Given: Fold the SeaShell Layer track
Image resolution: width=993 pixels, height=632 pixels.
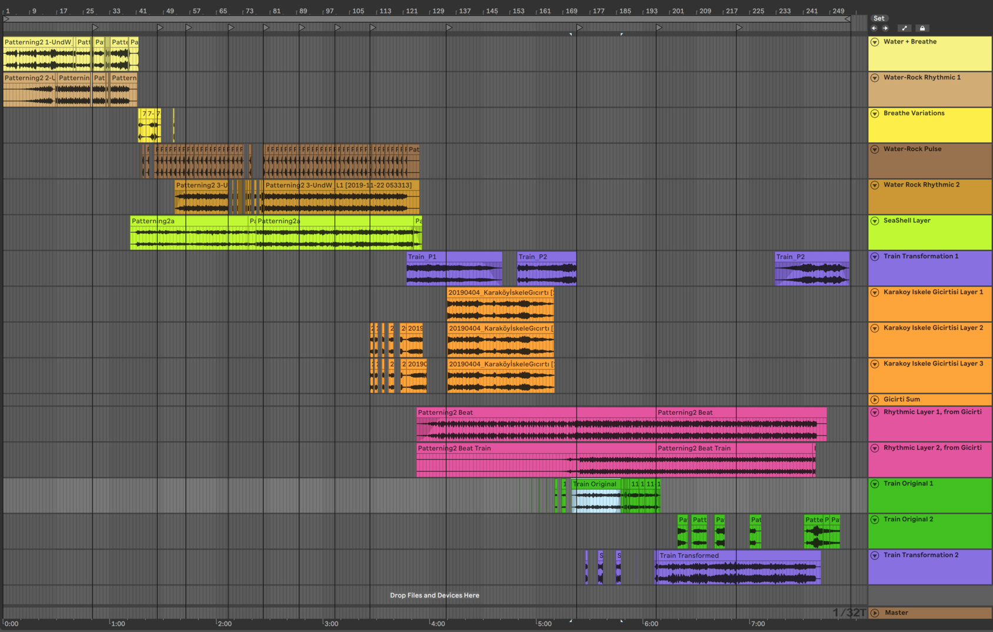Looking at the screenshot, I should (x=875, y=221).
